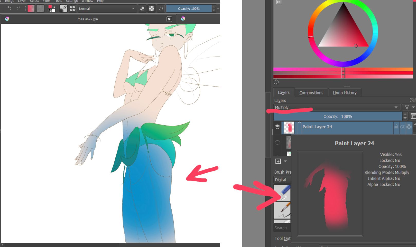
Task: Add a new layer with the plus icon
Action: tap(278, 161)
